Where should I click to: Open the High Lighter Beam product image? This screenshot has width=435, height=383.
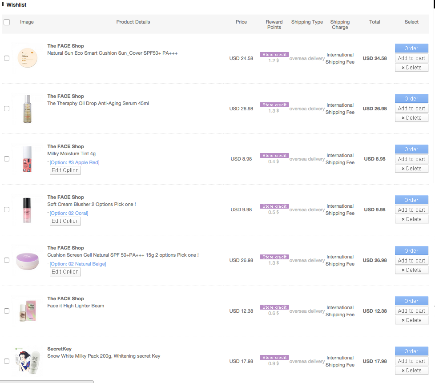click(28, 311)
